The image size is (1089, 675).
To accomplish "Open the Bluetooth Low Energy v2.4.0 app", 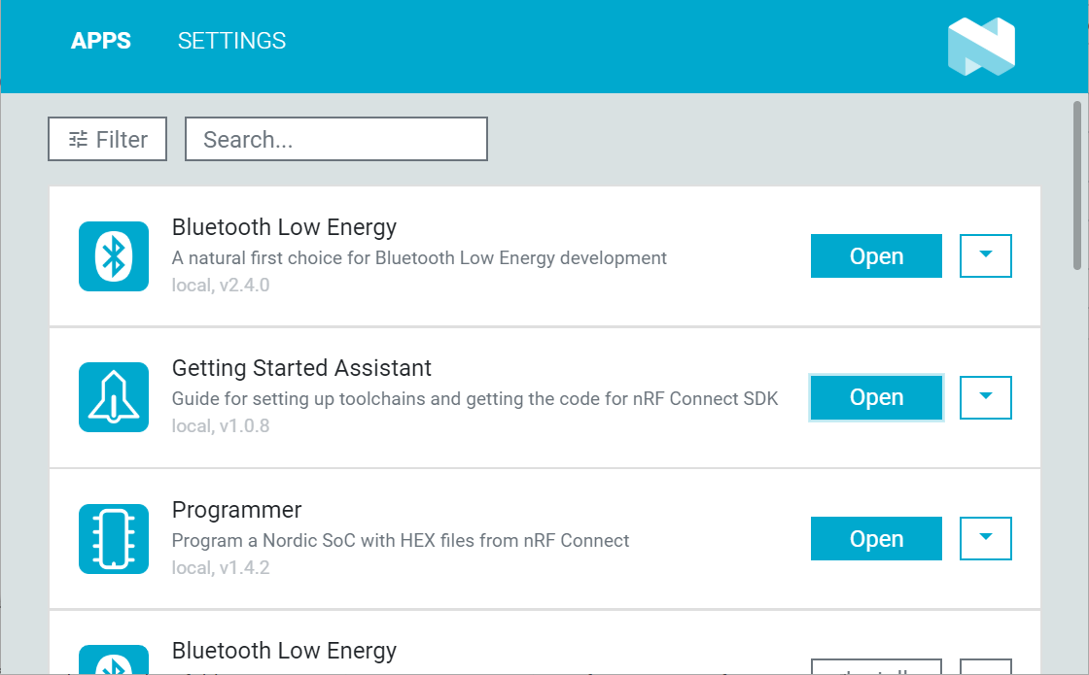I will (x=876, y=256).
